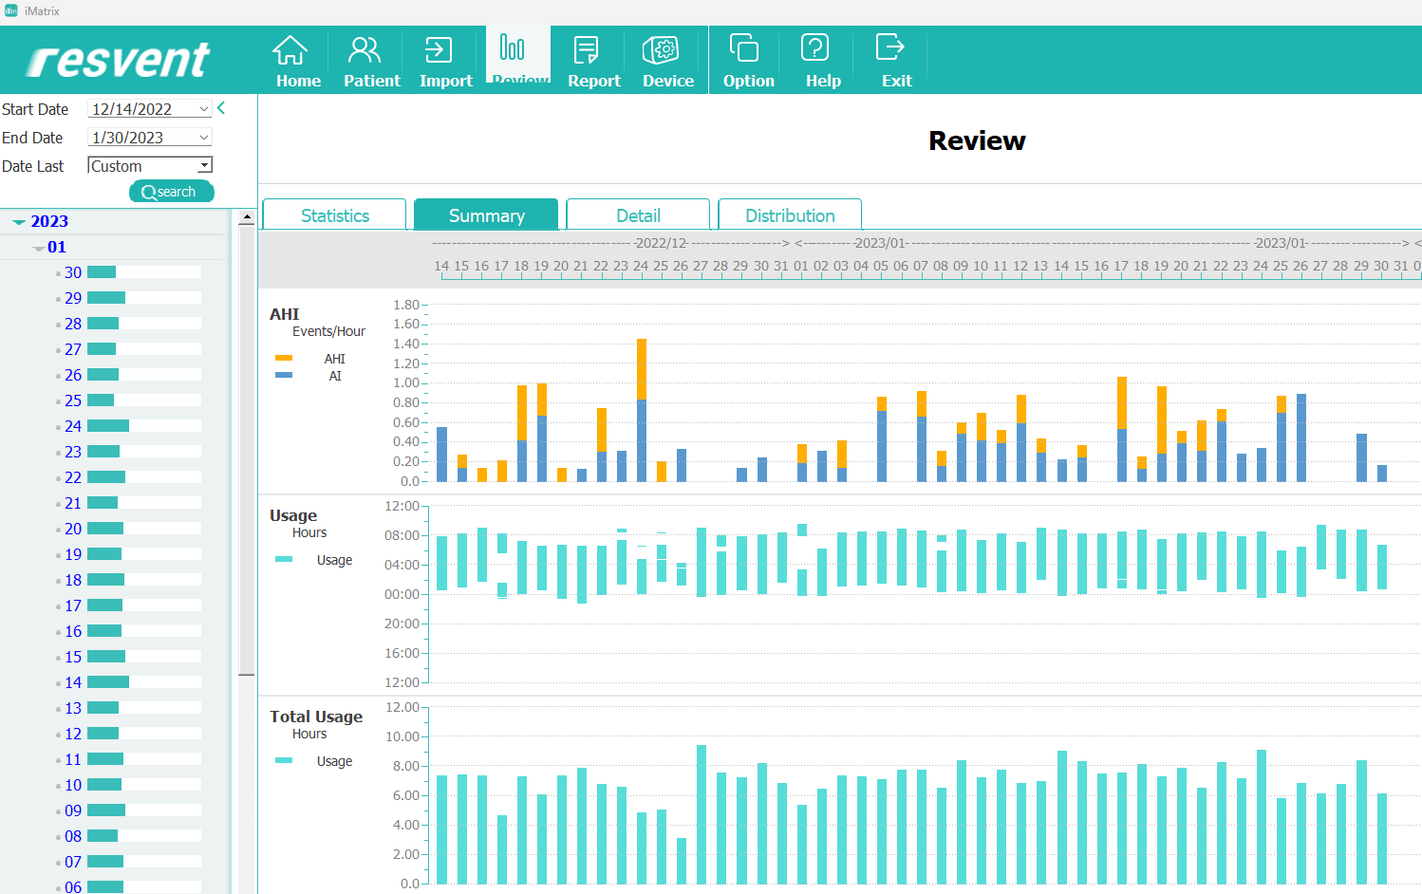Open the Date Last Custom combo box

(x=149, y=166)
